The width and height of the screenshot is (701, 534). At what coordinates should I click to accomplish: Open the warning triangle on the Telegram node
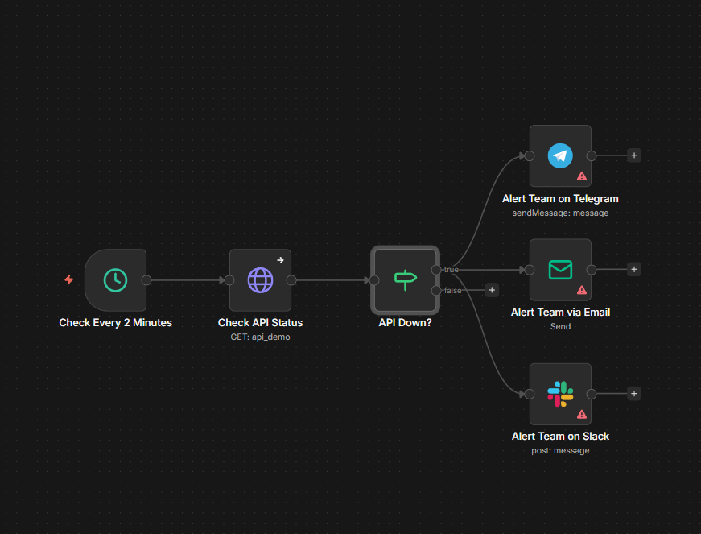[x=582, y=176]
